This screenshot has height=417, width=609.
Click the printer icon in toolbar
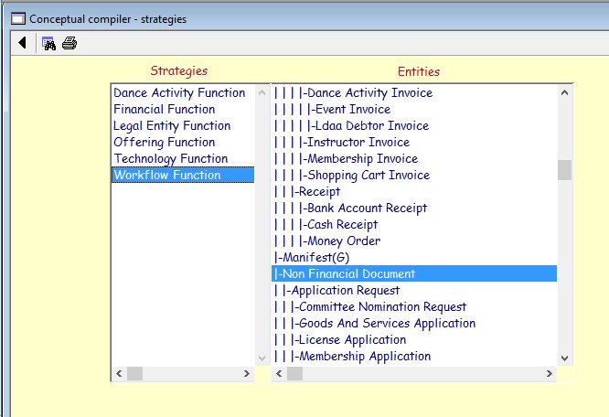[x=69, y=43]
